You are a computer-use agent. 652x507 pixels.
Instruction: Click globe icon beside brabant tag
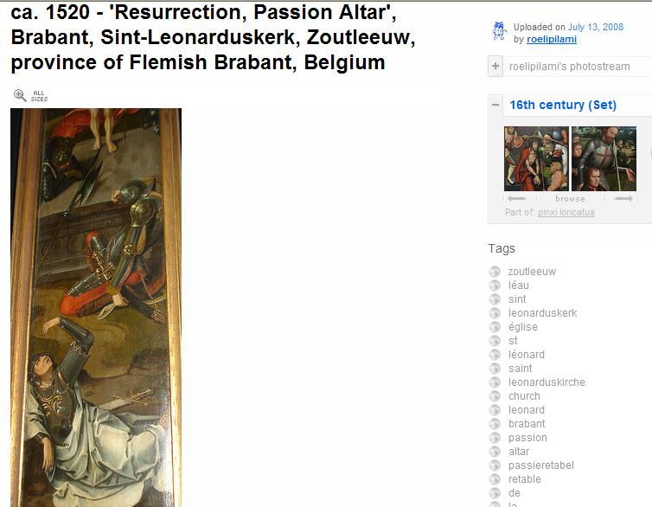point(495,424)
